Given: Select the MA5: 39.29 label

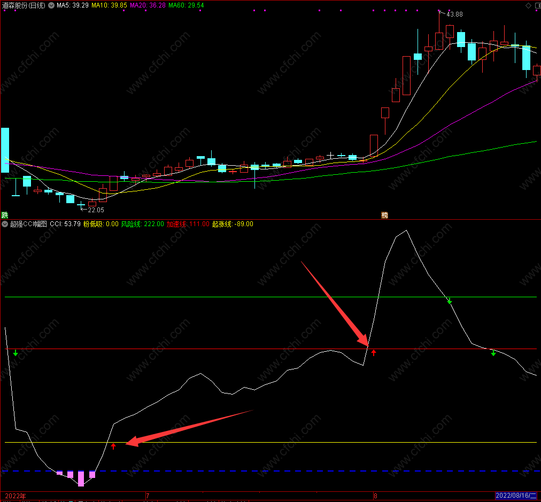Looking at the screenshot, I should coord(73,5).
